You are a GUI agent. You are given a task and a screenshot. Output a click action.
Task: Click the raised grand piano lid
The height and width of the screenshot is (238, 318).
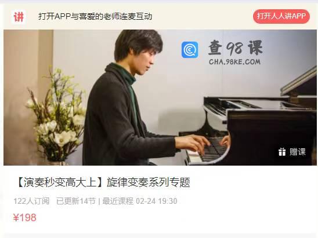tap(299, 83)
